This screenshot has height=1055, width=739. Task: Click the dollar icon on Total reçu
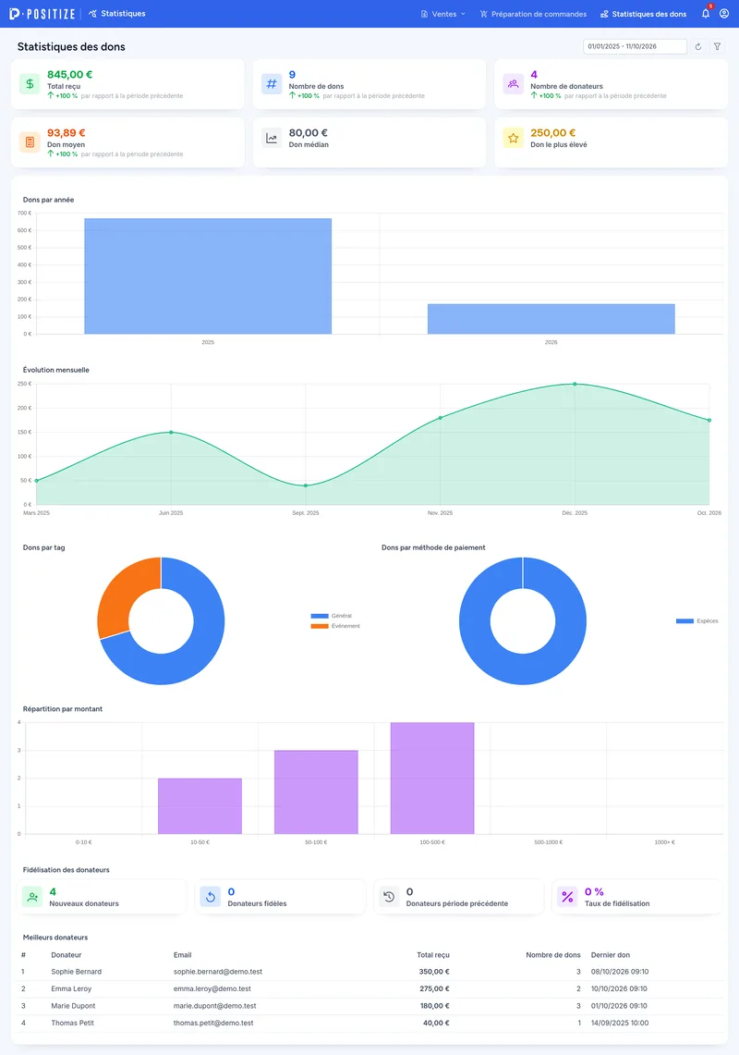click(30, 84)
